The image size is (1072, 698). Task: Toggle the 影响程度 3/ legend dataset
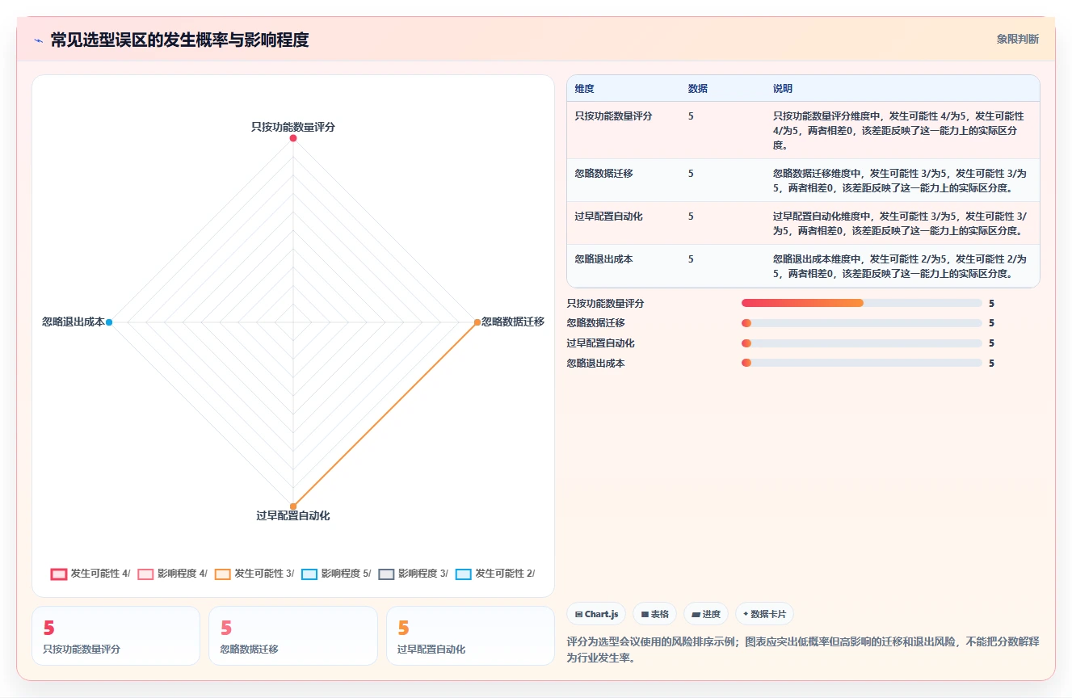pyautogui.click(x=413, y=574)
